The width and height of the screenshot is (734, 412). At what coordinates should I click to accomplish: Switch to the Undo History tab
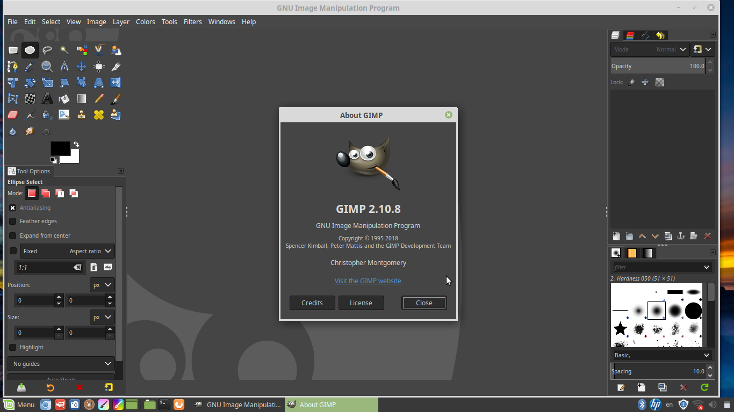tap(660, 35)
